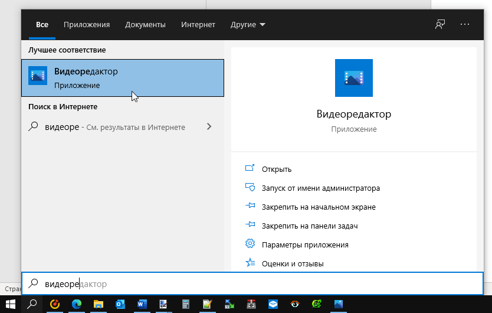Switch to the Интернет tab
This screenshot has height=313, width=492.
[x=198, y=25]
